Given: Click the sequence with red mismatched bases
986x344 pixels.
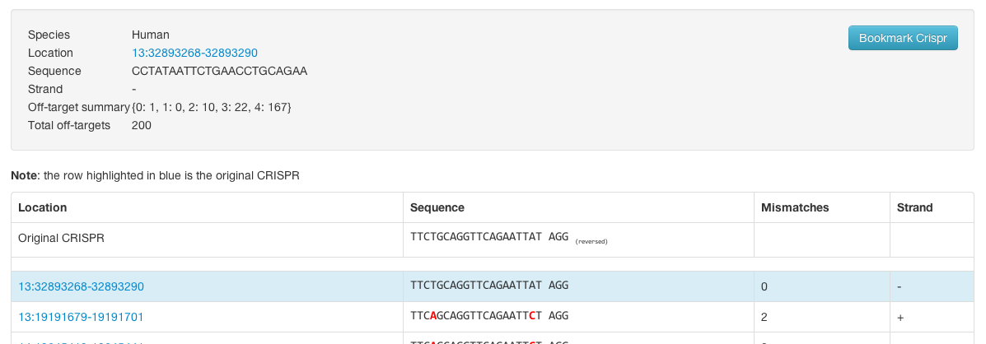Looking at the screenshot, I should (488, 315).
